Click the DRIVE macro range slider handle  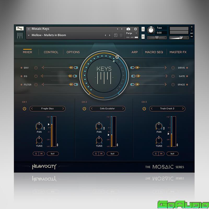137,68
